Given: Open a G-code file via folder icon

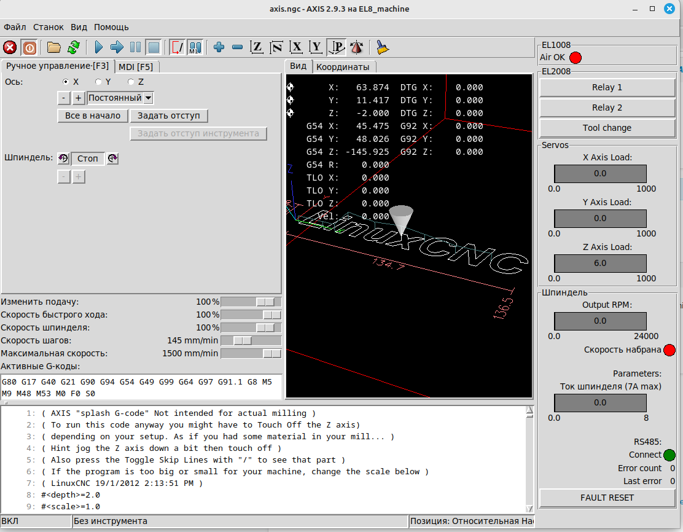Looking at the screenshot, I should pos(54,47).
